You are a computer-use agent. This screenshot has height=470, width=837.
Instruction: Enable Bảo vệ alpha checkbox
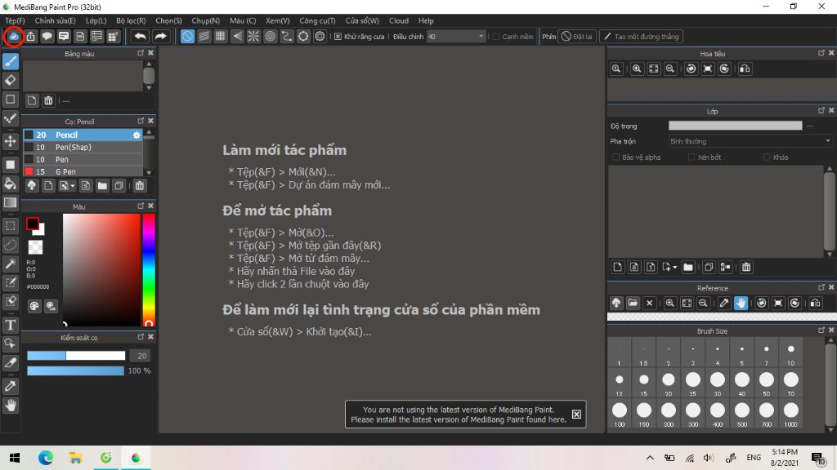point(616,157)
